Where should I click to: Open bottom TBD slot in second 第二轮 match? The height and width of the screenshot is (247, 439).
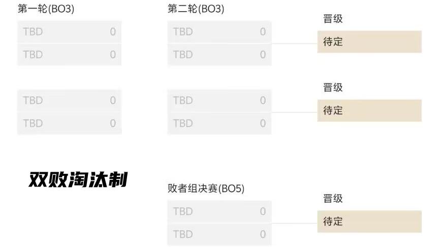(219, 123)
